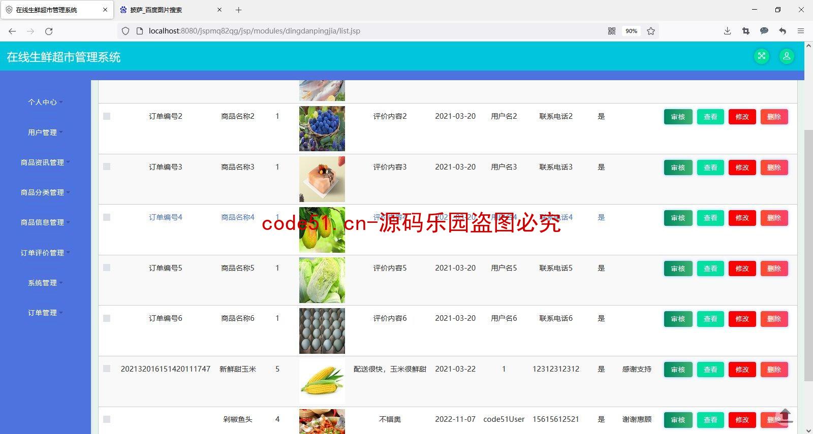Close the 披萨_百度图片搜索 tab
Viewport: 813px width, 434px height.
[220, 10]
